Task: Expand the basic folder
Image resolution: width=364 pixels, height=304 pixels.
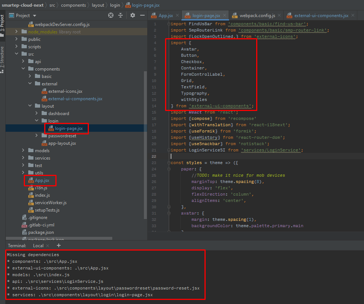Action: click(30, 76)
